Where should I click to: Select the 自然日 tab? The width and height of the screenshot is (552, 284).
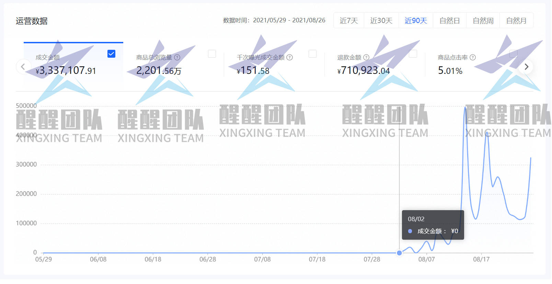coord(450,21)
